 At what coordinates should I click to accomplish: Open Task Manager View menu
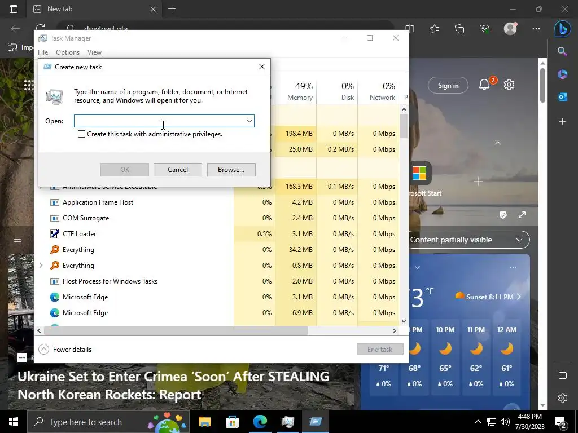[94, 52]
